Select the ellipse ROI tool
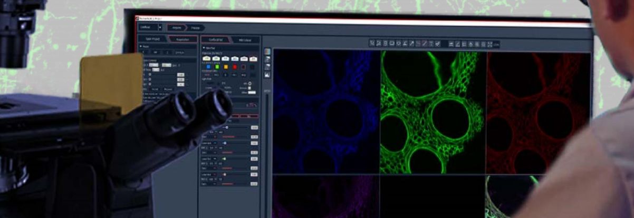 398,44
